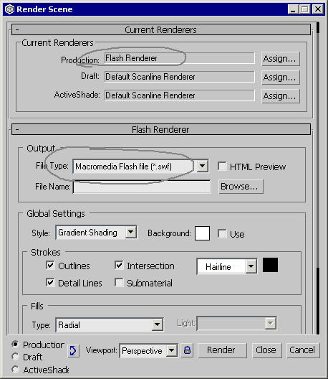The image size is (328, 379).
Task: Open the File Type dropdown
Action: pos(203,166)
